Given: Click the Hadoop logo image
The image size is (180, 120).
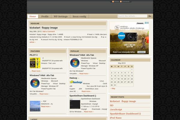Looking at the screenshot, I should [76, 82].
